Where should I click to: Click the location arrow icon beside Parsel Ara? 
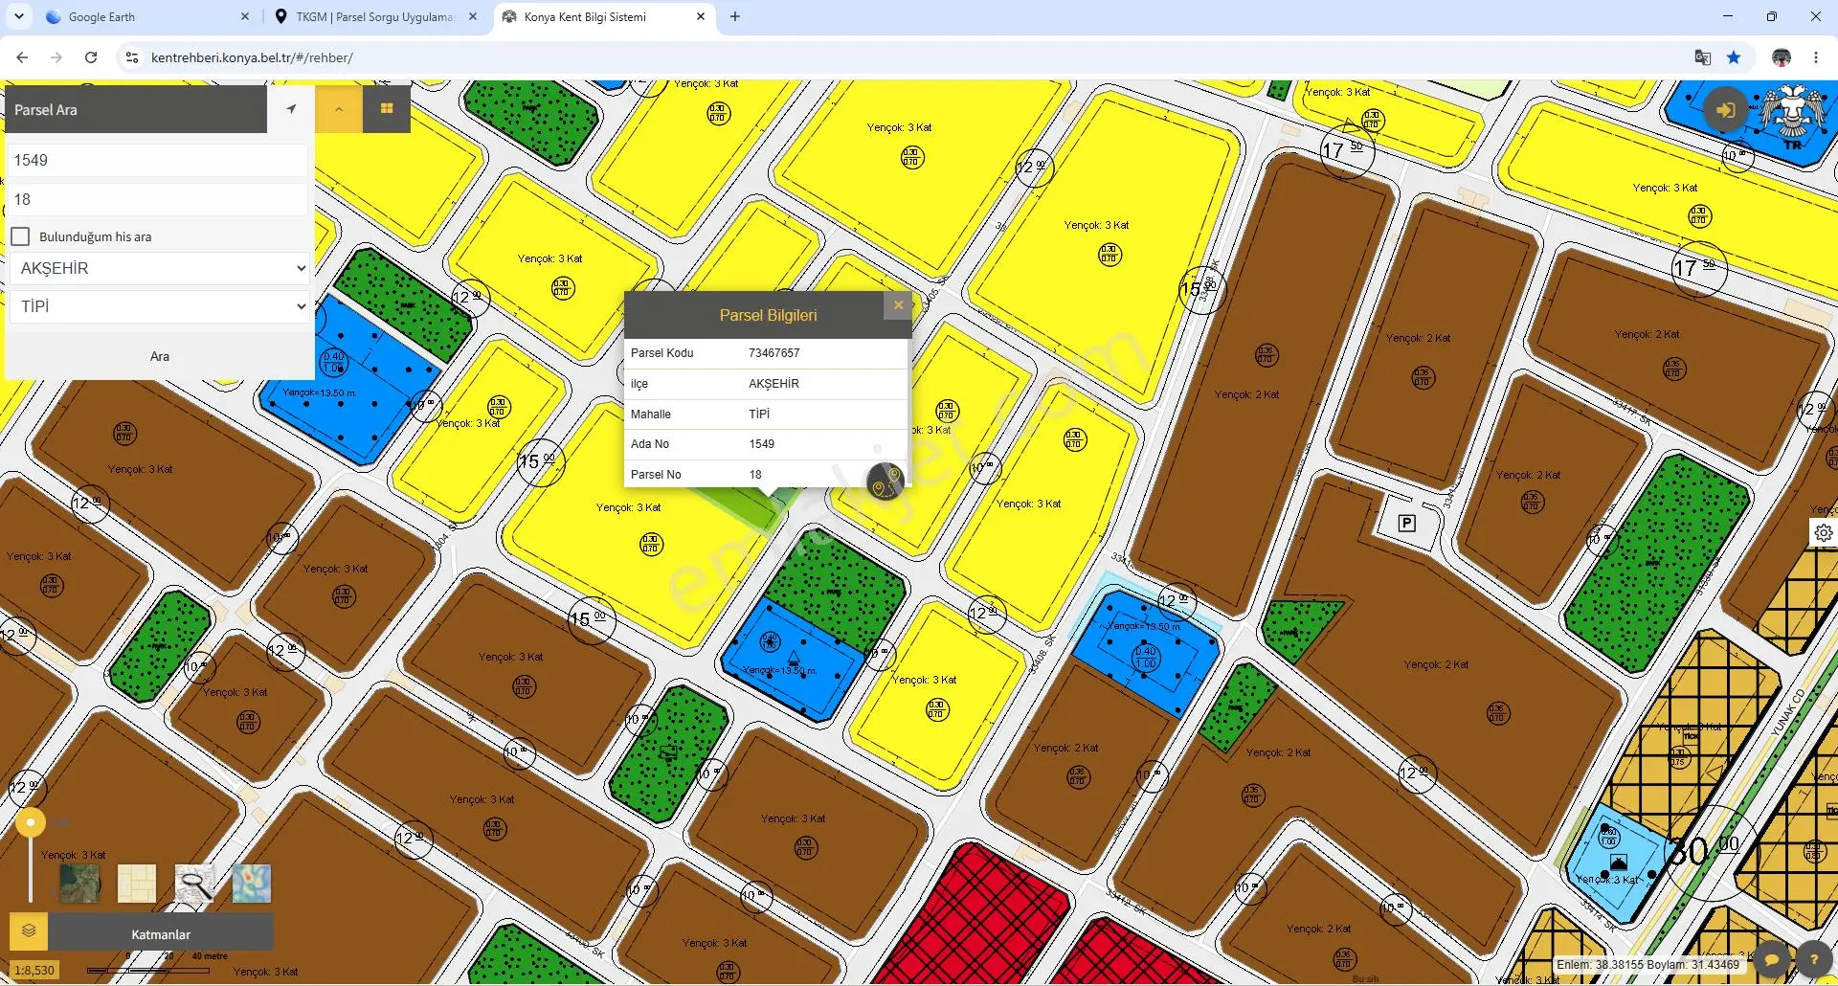(291, 109)
